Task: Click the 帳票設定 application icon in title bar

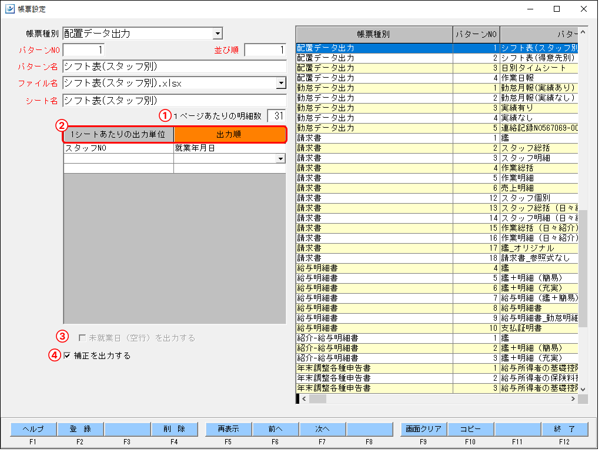Action: 11,9
